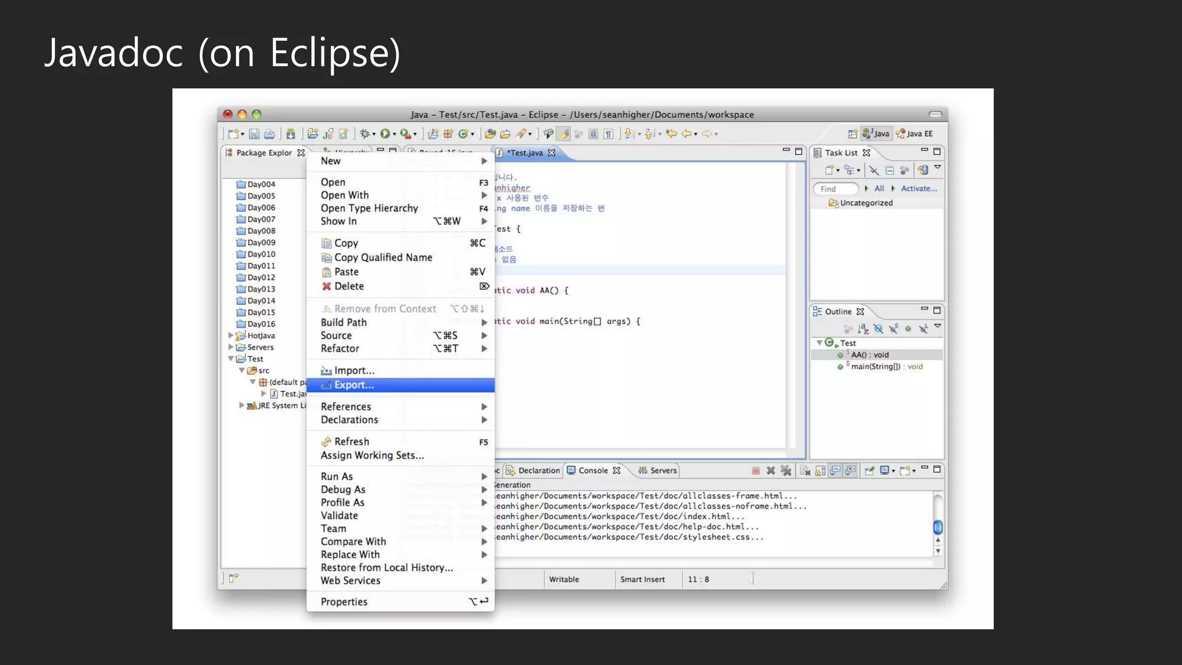Viewport: 1182px width, 665px height.
Task: Switch to the Java perspective
Action: 876,134
